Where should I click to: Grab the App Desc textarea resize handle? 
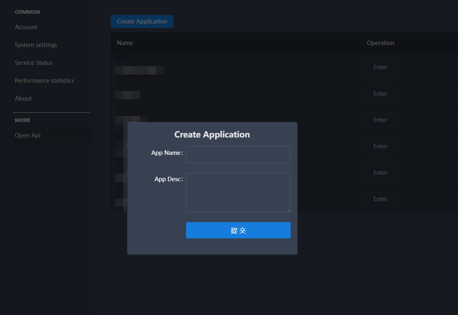tap(289, 210)
